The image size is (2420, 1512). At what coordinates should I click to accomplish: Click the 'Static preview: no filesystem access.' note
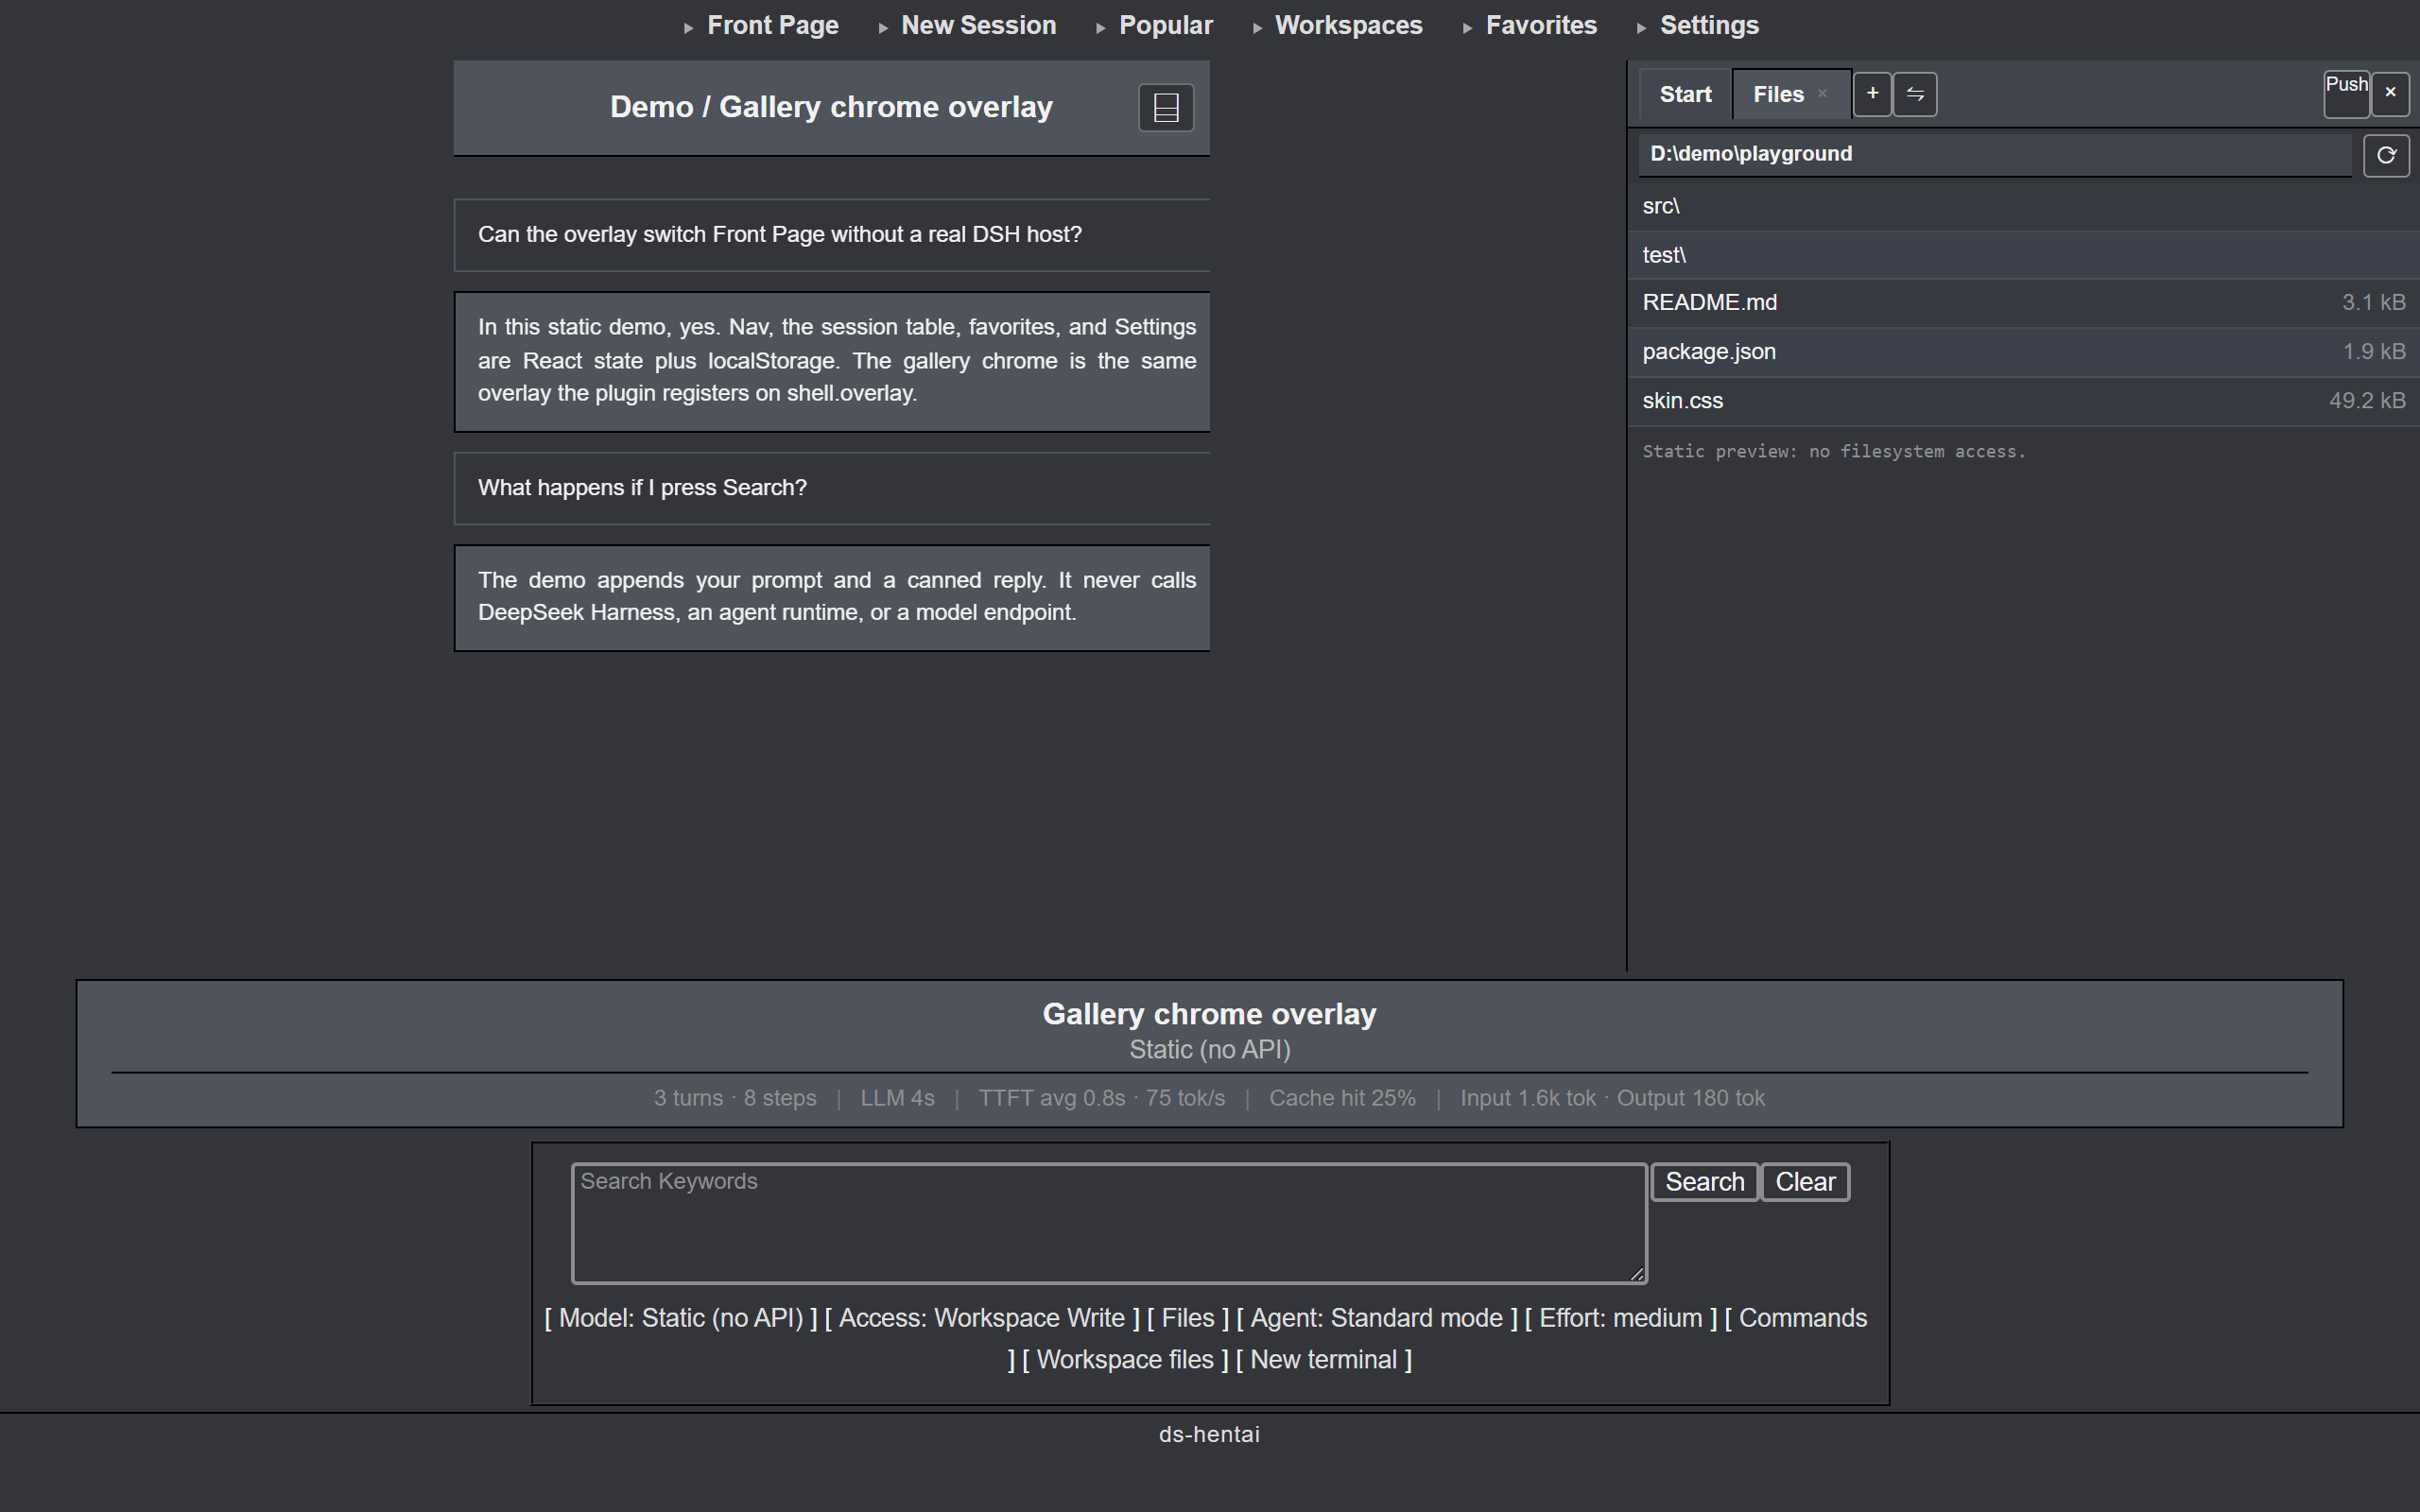1834,451
